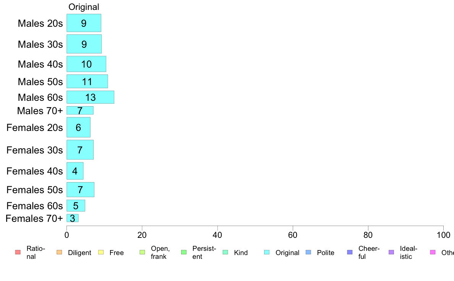Viewport: 454px width, 281px height.
Task: Click the Females 40s bar showing 4
Action: 75,171
